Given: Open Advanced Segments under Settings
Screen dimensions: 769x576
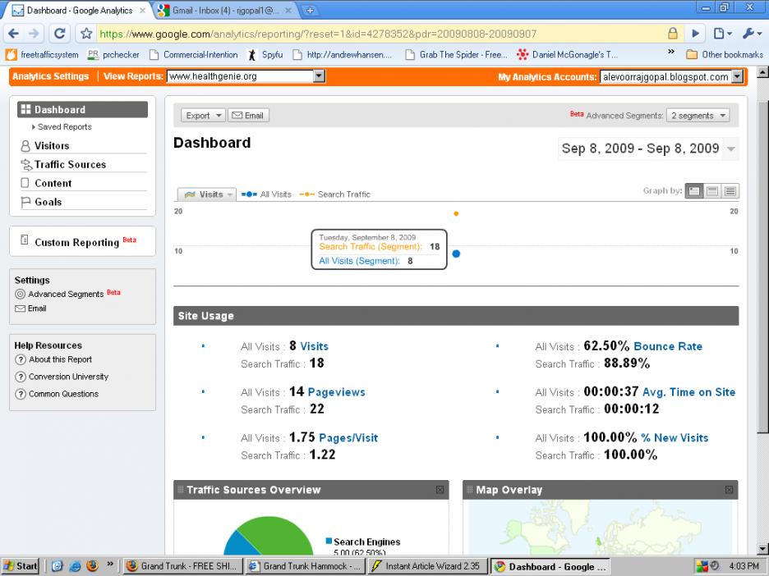Looking at the screenshot, I should tap(67, 294).
